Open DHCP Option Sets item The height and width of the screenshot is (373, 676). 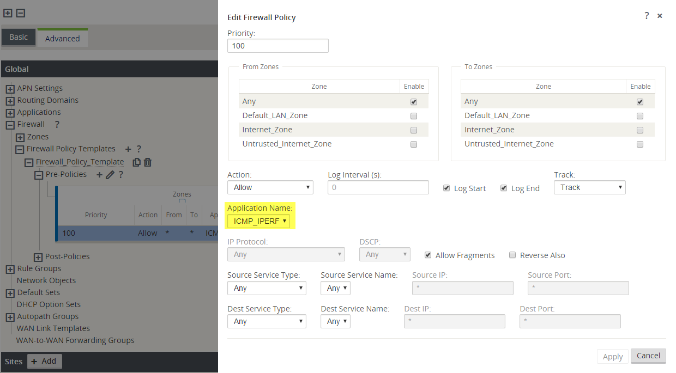49,304
